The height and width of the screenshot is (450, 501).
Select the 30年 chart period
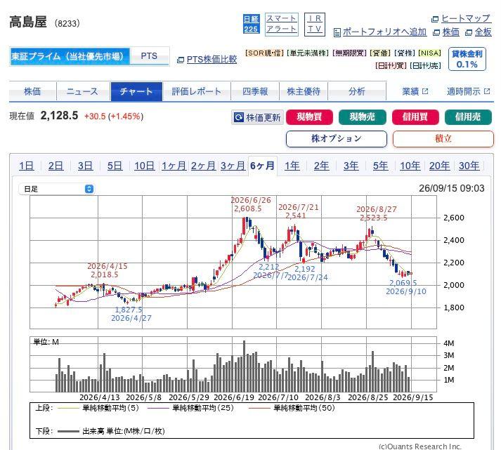tap(469, 166)
